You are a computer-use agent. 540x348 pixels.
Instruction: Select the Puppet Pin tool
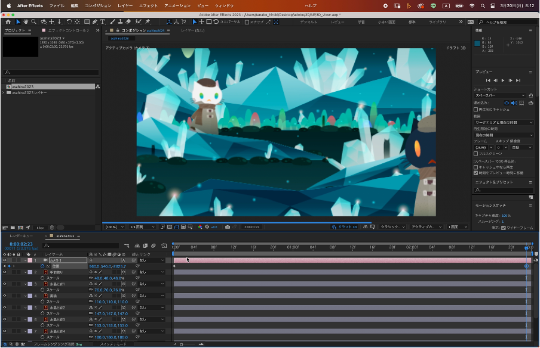148,21
